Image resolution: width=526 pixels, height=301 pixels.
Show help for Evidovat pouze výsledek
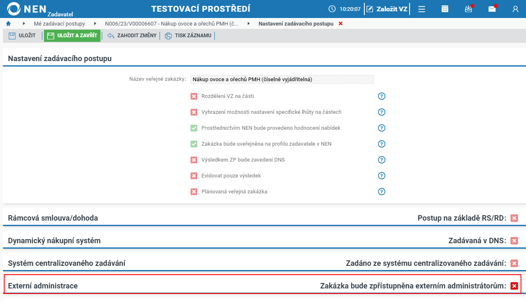click(382, 176)
